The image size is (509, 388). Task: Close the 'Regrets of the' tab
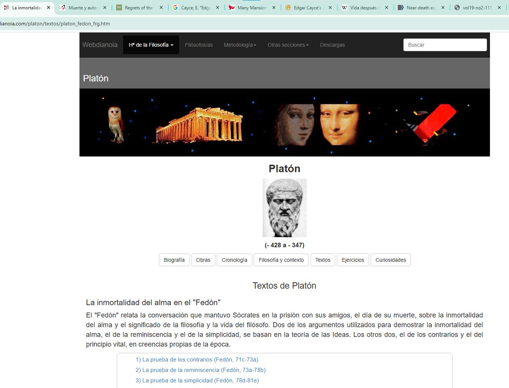tap(161, 8)
